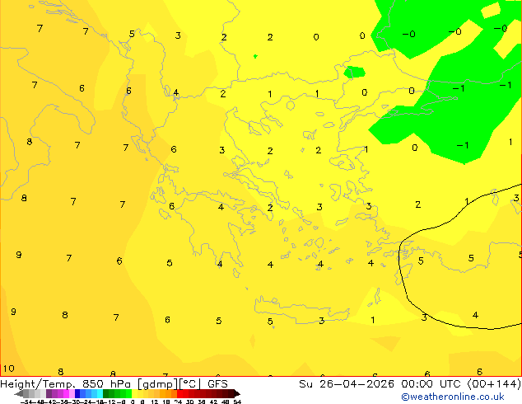Click the dark brown right legend arrow
The width and height of the screenshot is (522, 404).
point(237,394)
